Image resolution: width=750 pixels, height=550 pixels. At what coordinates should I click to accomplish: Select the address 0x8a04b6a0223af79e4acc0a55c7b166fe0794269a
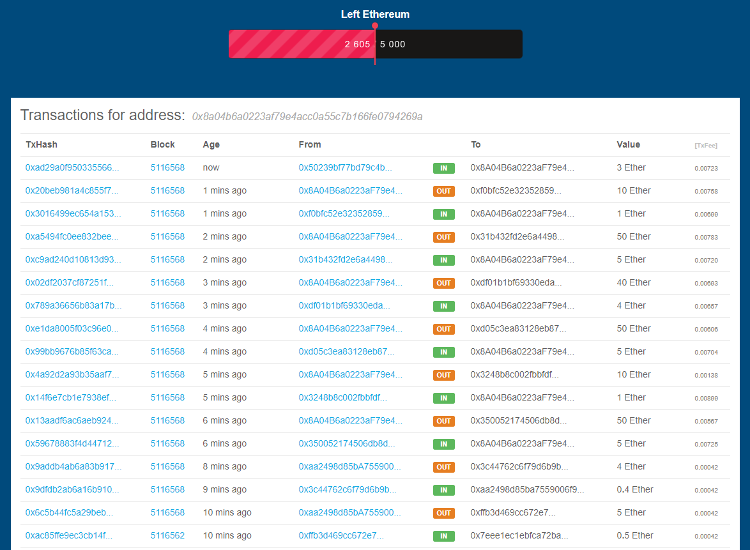tap(307, 117)
